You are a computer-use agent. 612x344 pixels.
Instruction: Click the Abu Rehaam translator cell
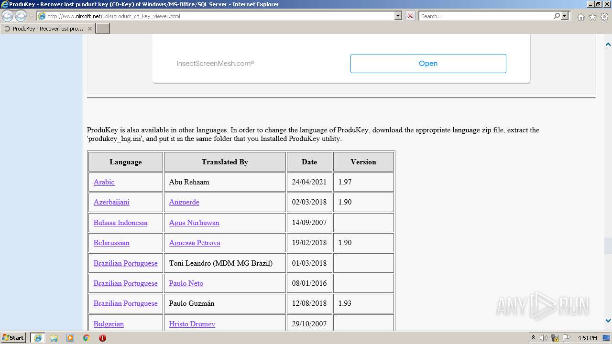click(225, 182)
